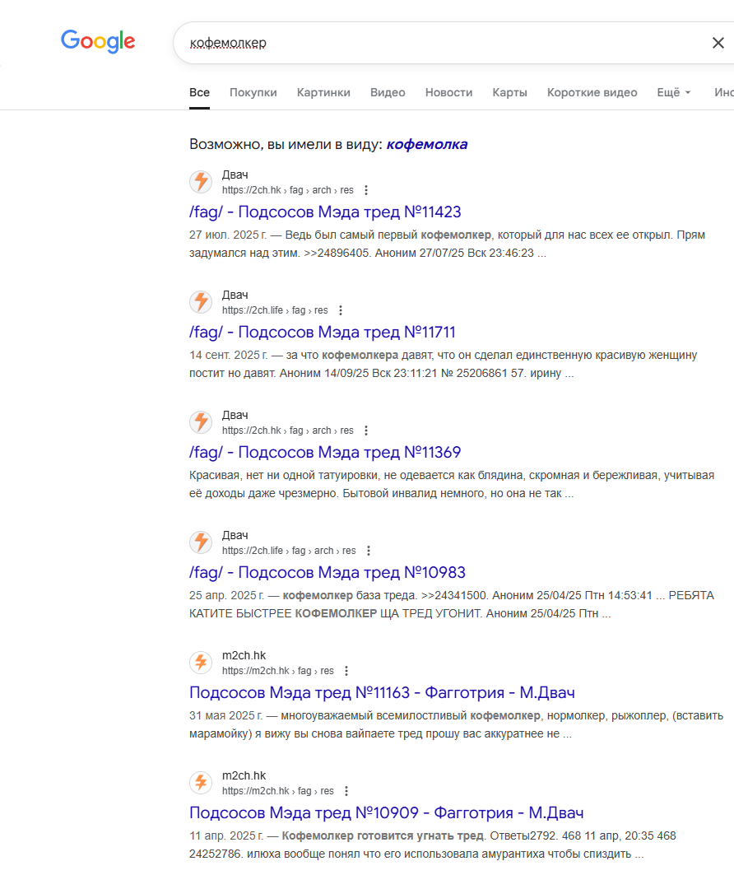Click snippet dated 14 сент. 2025 г.
This screenshot has height=889, width=734.
444,364
